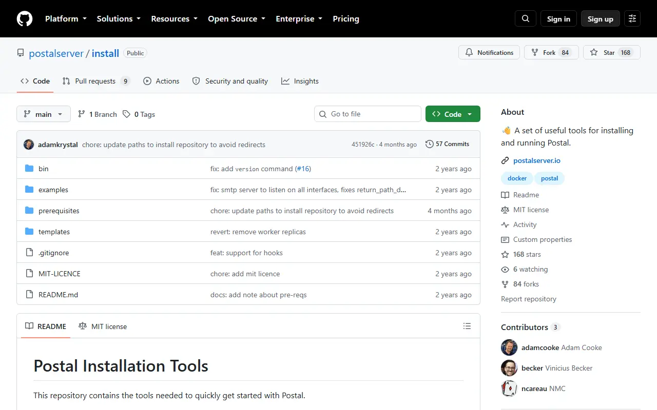Select the MIT license tab
The width and height of the screenshot is (657, 410).
click(103, 326)
